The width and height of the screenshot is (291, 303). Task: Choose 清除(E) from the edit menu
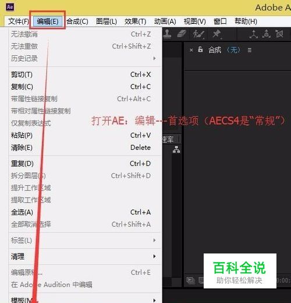pyautogui.click(x=86, y=147)
